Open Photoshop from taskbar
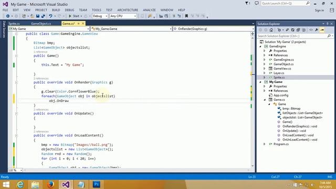336x189 pixels. coord(96,184)
